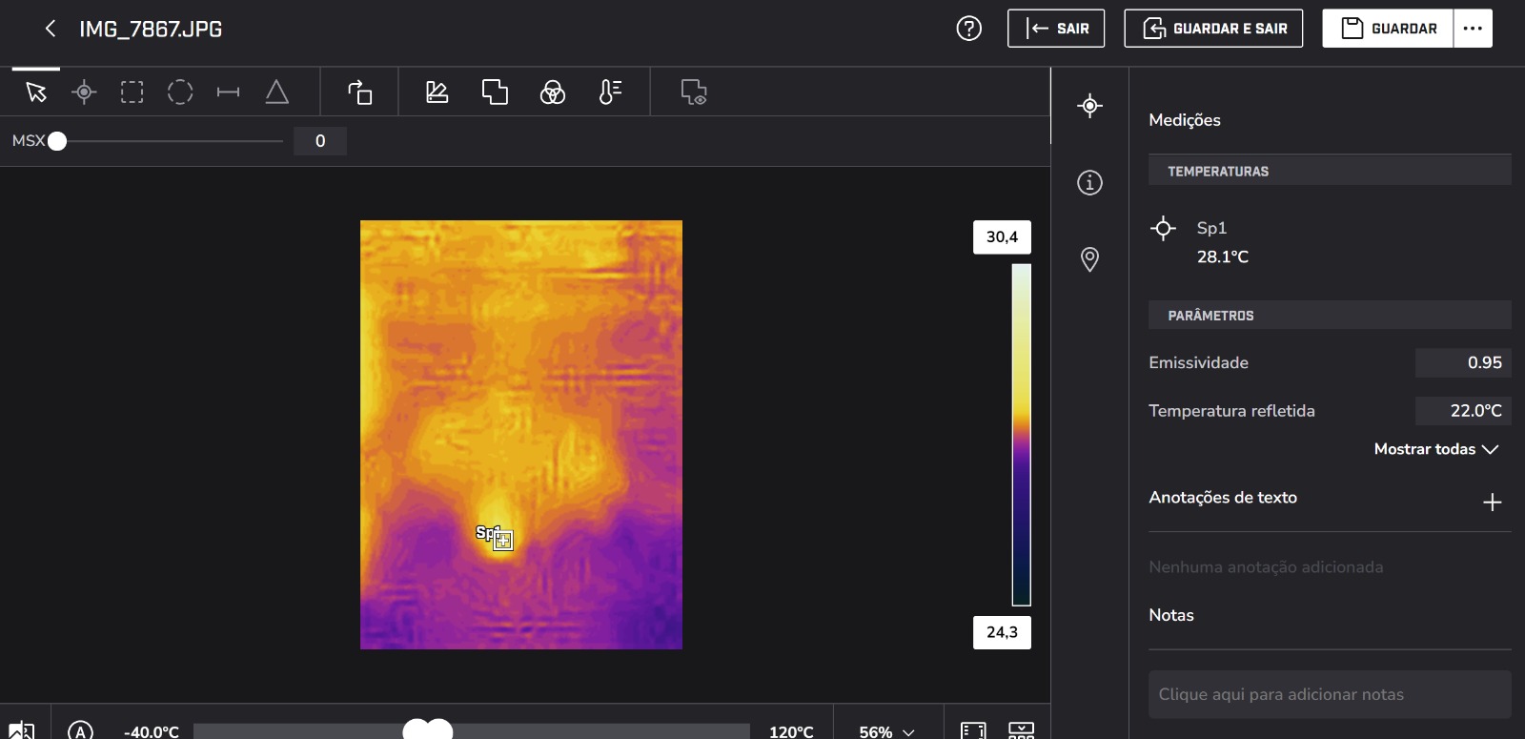Image resolution: width=1525 pixels, height=739 pixels.
Task: Click the -40.0°C minimum range label
Action: click(151, 731)
